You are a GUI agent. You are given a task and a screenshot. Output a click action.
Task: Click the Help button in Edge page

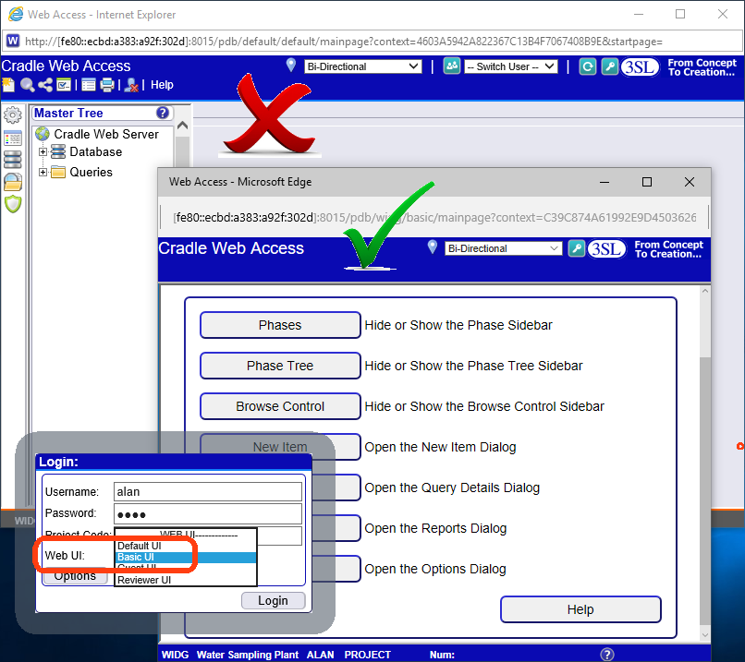point(580,609)
